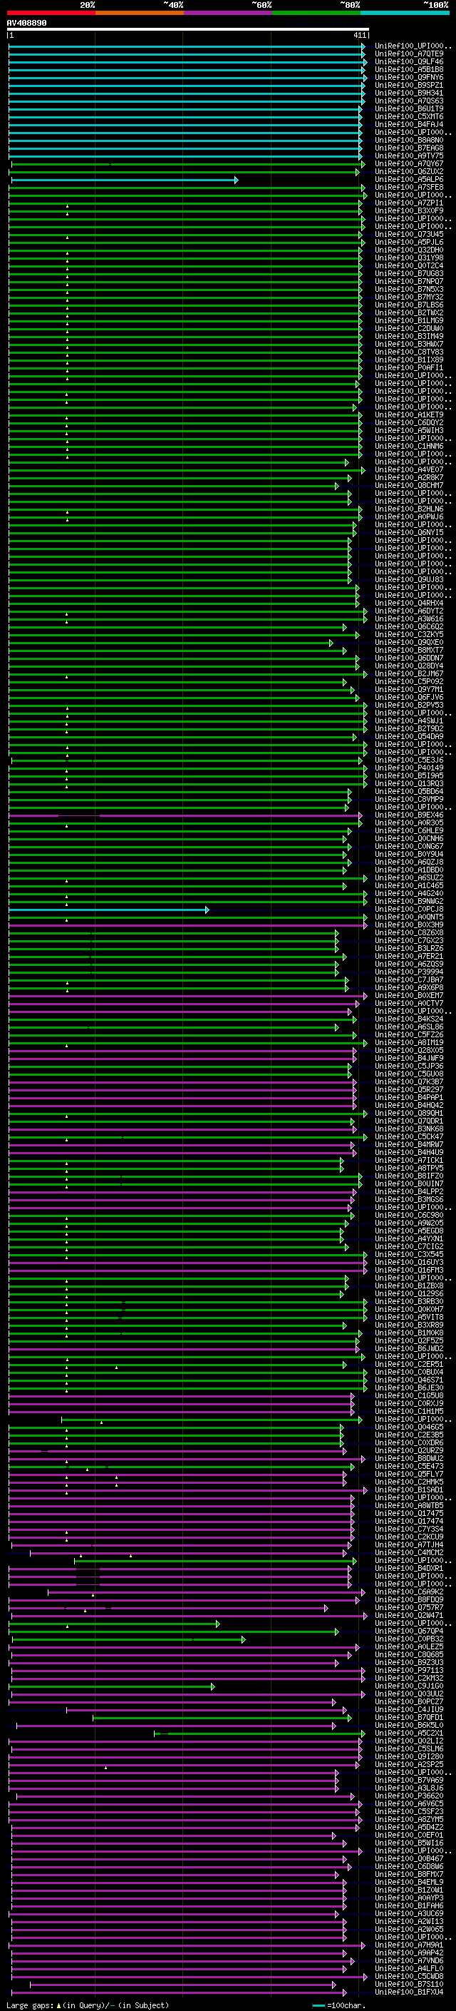
Task: Open the UniRef100_A7QTE9 hit link
Action: [x=409, y=54]
